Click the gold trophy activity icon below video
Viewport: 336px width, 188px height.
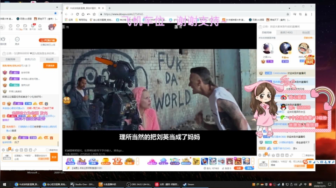[x=105, y=161]
